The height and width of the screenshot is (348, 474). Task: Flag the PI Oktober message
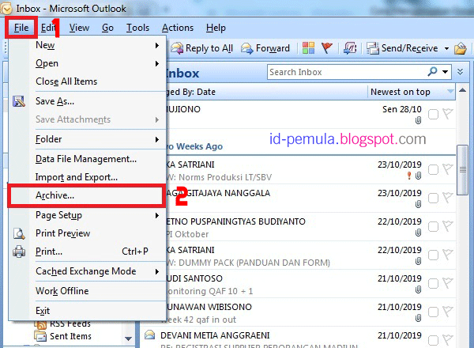pyautogui.click(x=448, y=226)
